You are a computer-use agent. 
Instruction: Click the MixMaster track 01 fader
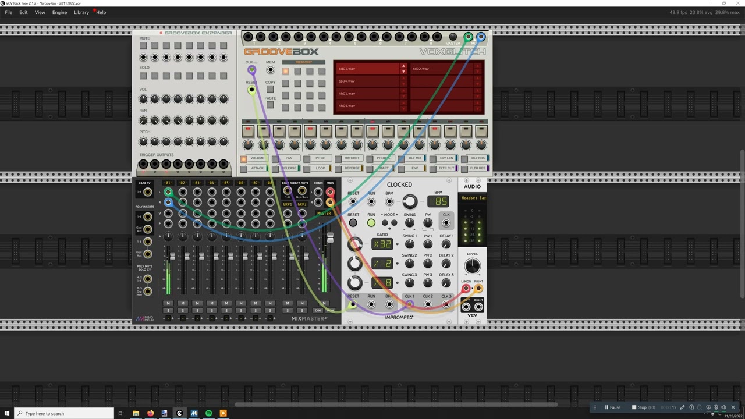[x=173, y=256]
